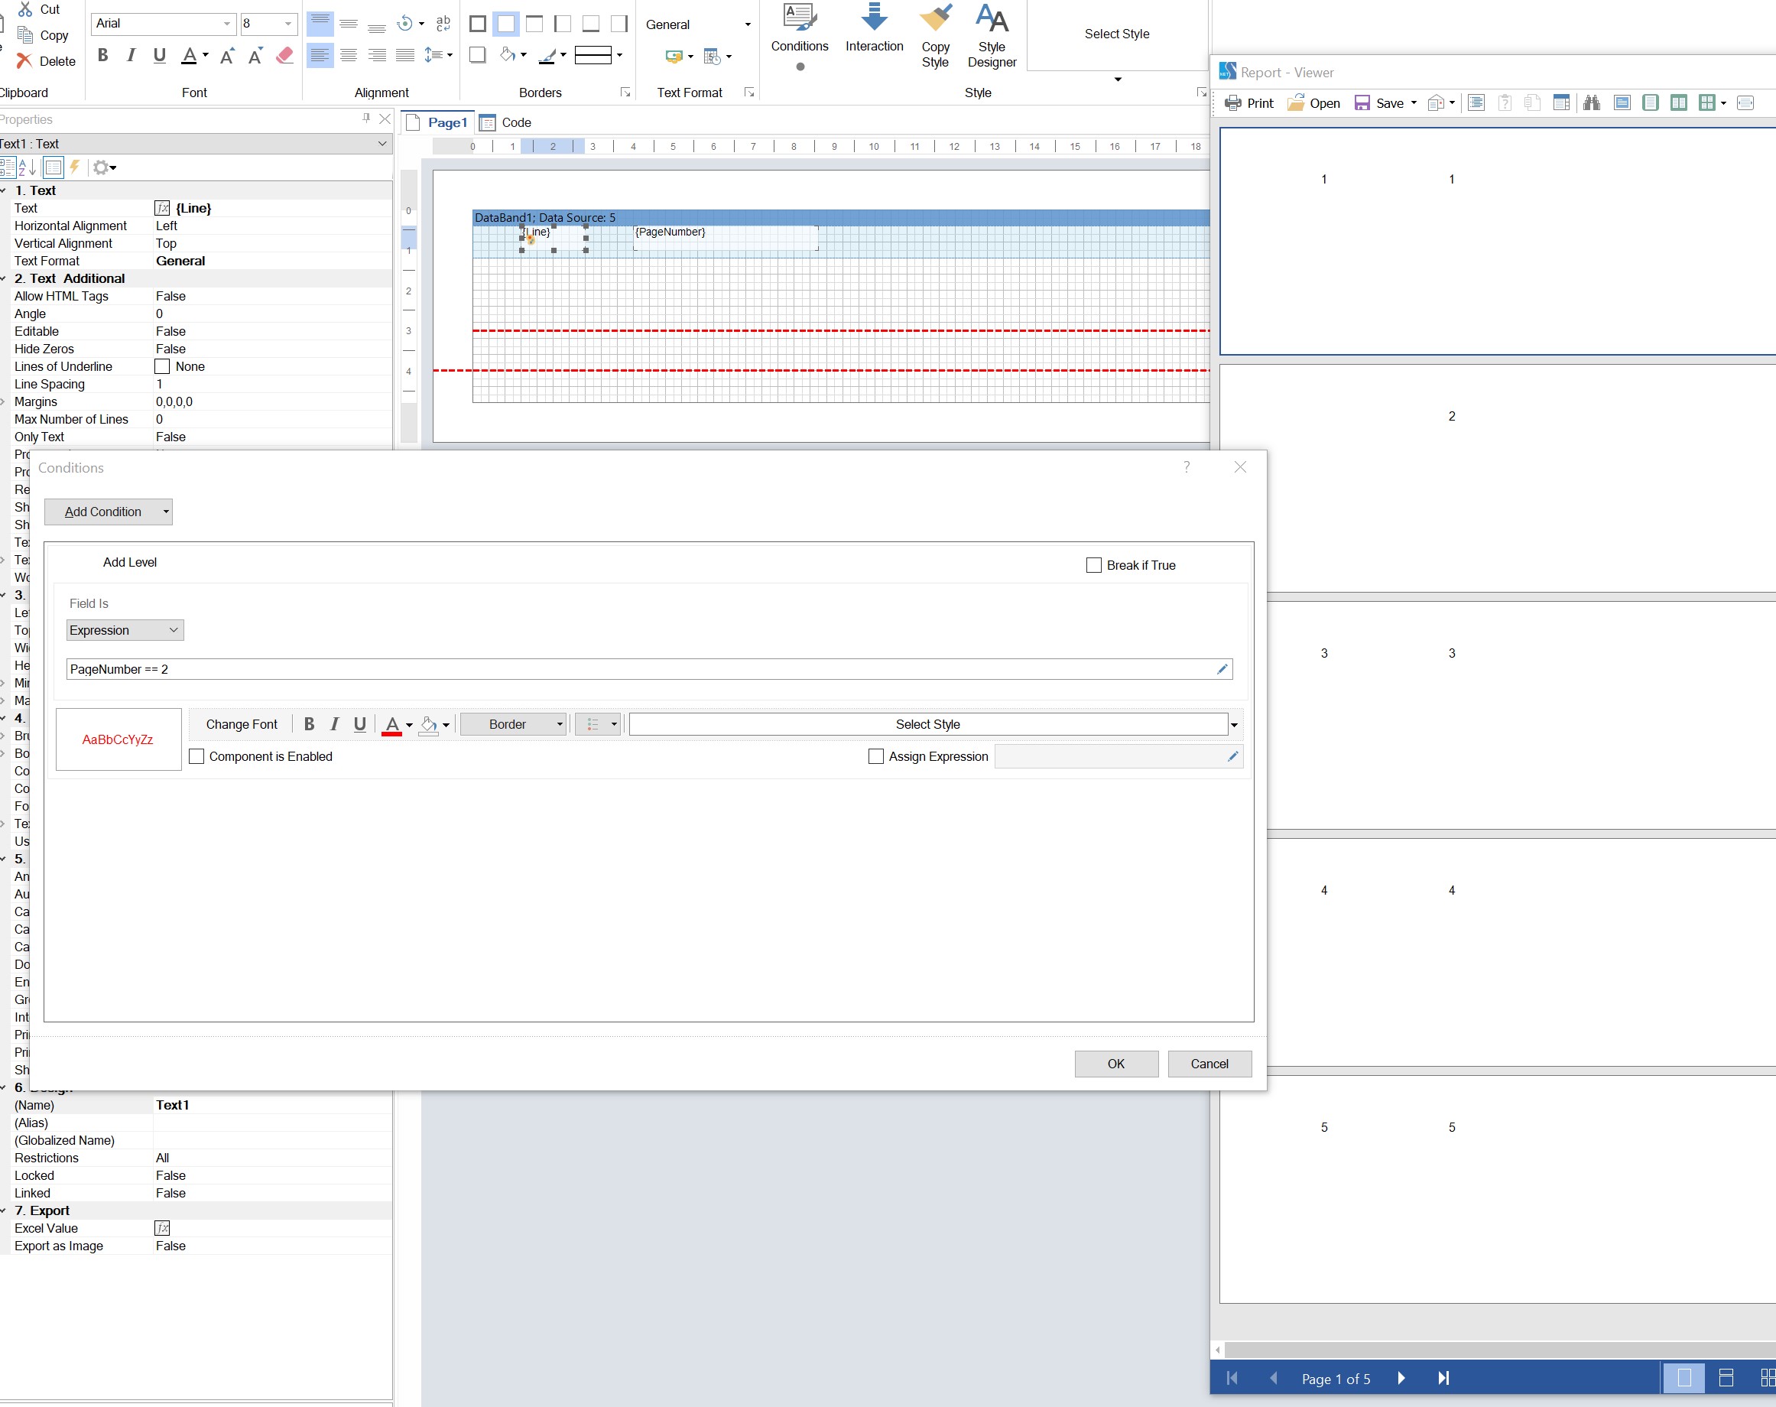
Task: Click the Cancel button in Conditions dialog
Action: click(1208, 1064)
